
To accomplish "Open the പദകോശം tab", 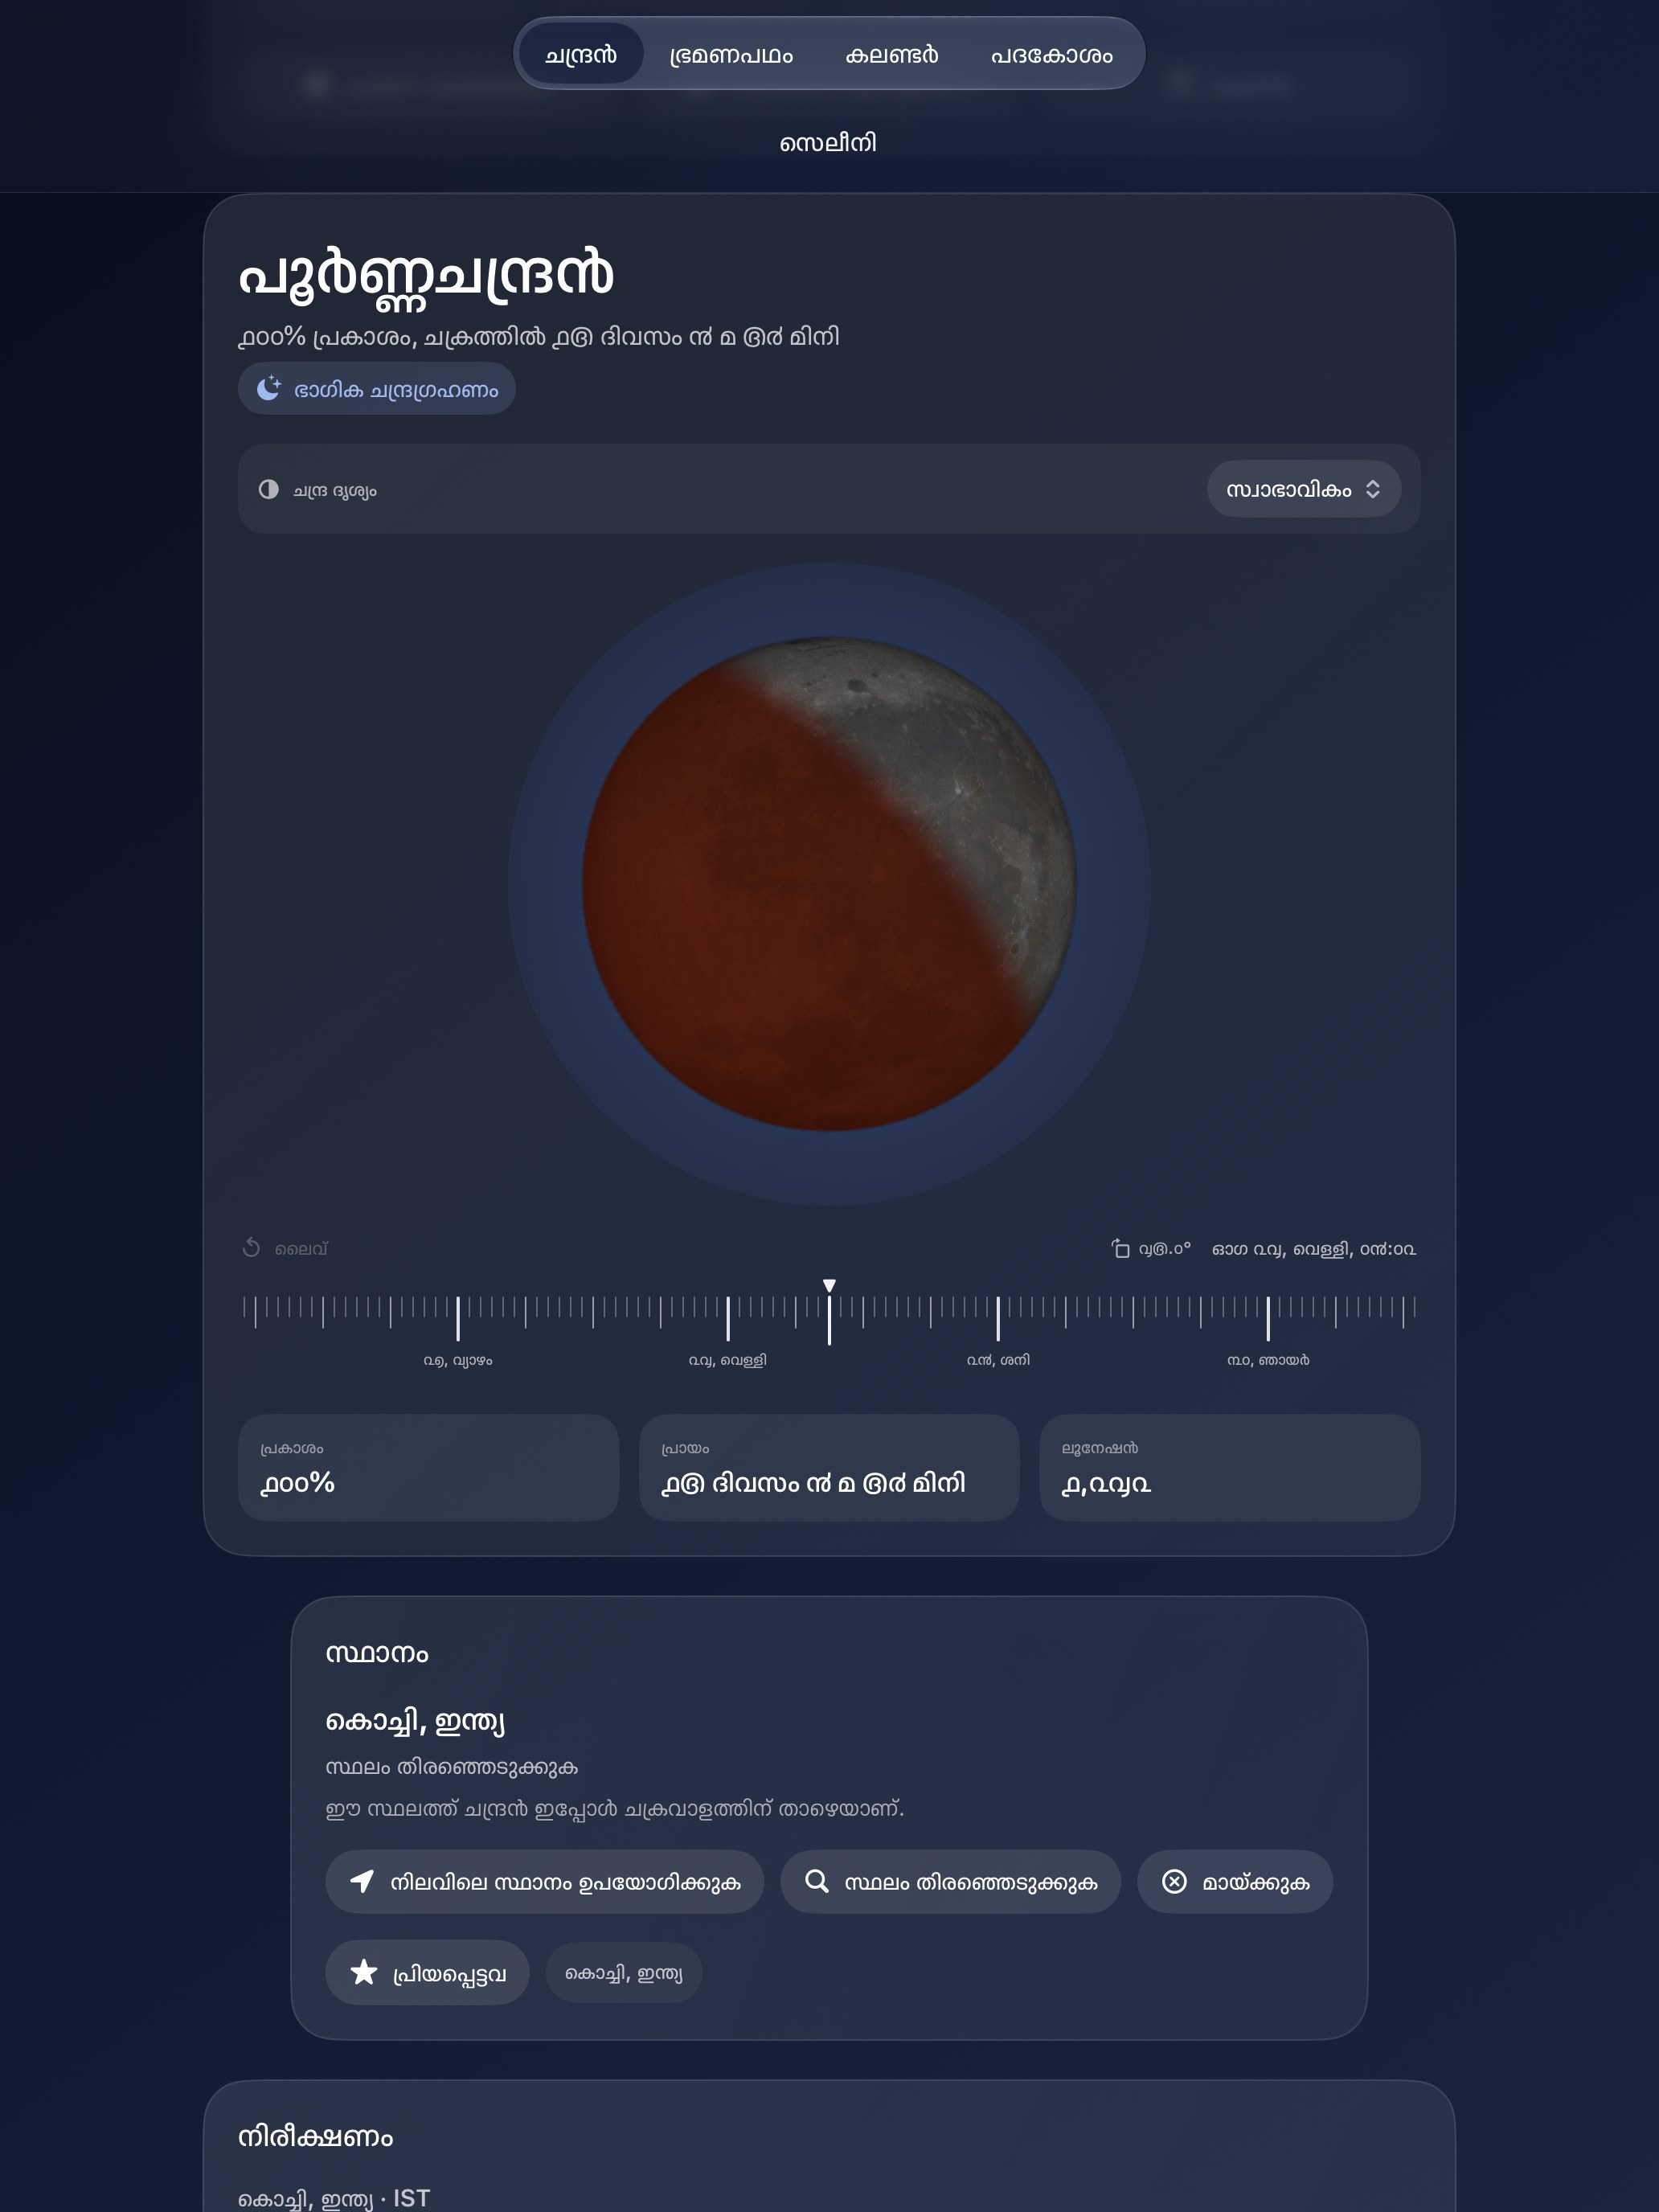I will tap(1051, 54).
